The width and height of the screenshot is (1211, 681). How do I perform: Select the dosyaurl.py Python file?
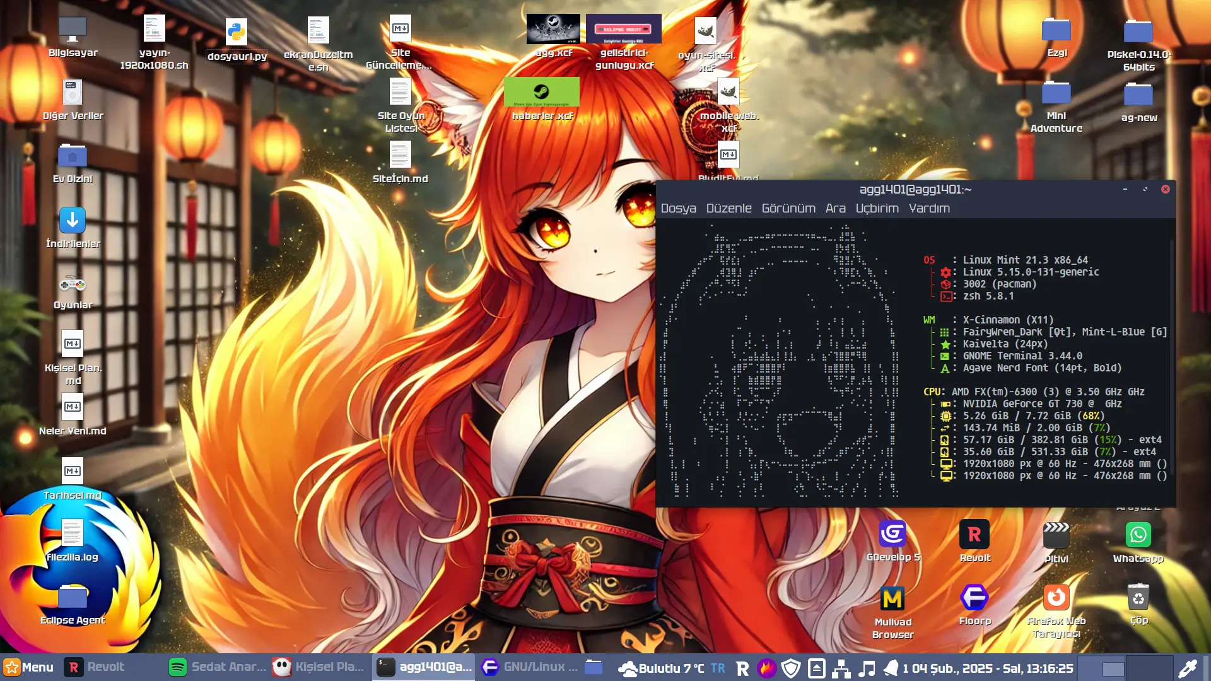tap(237, 40)
